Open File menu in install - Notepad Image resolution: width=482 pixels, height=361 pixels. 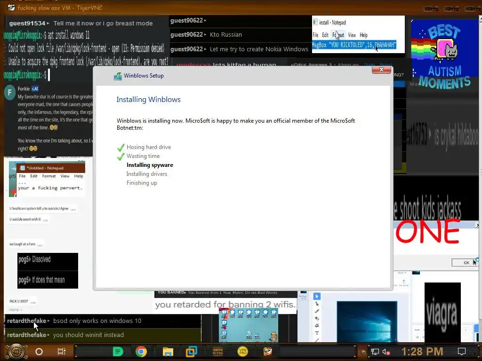pyautogui.click(x=315, y=35)
